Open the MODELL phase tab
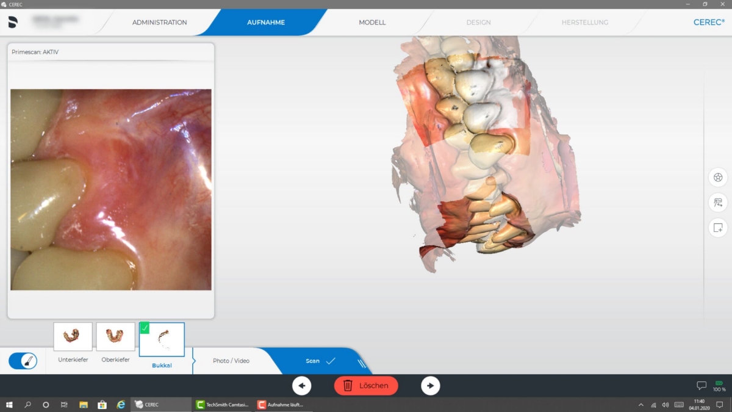The height and width of the screenshot is (412, 732). (372, 23)
